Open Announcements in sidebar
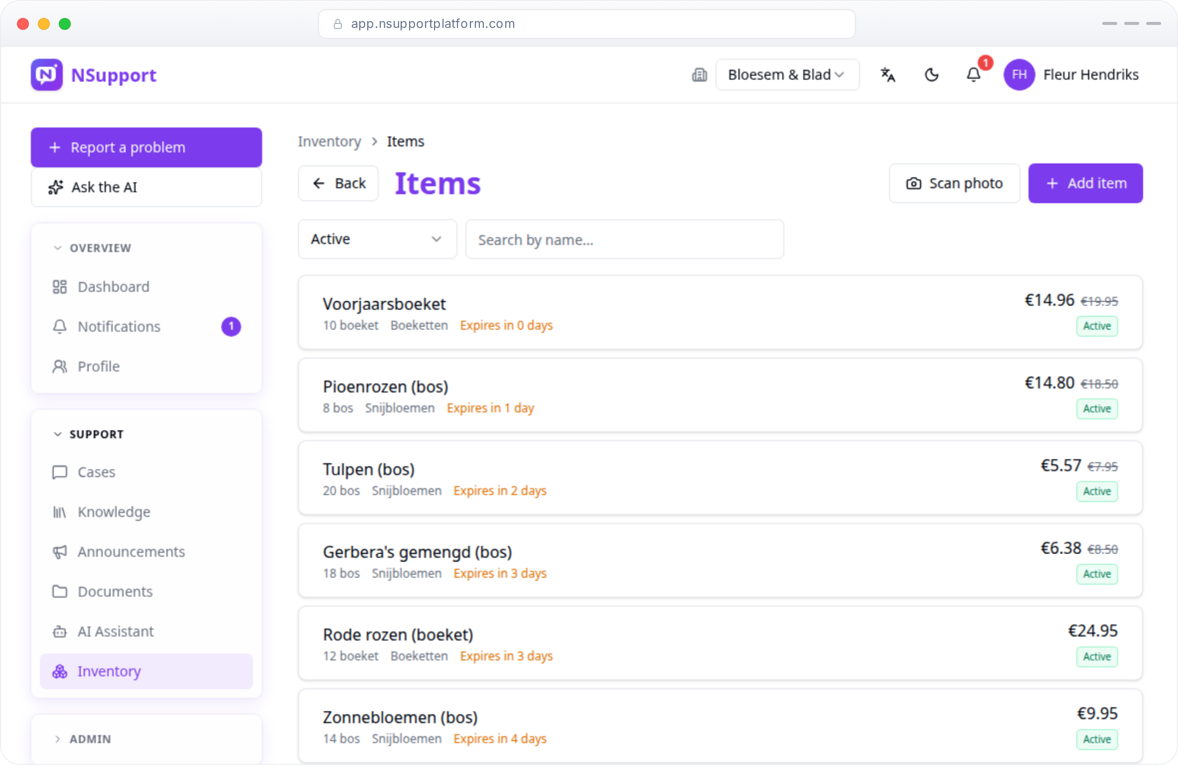Screen dimensions: 1178x765 tap(146, 552)
